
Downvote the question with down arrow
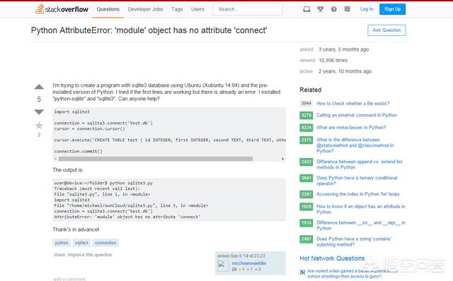point(39,112)
